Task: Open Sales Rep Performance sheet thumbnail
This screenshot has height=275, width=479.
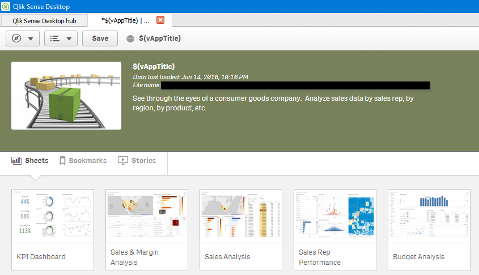Action: (335, 216)
